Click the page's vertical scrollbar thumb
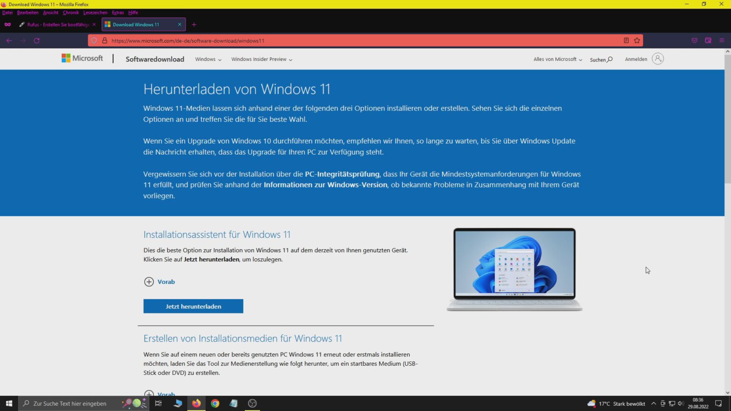The image size is (731, 411). (x=727, y=119)
